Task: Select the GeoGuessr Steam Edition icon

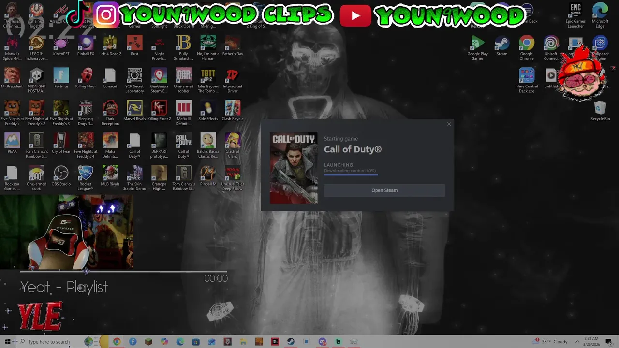Action: coord(159,80)
